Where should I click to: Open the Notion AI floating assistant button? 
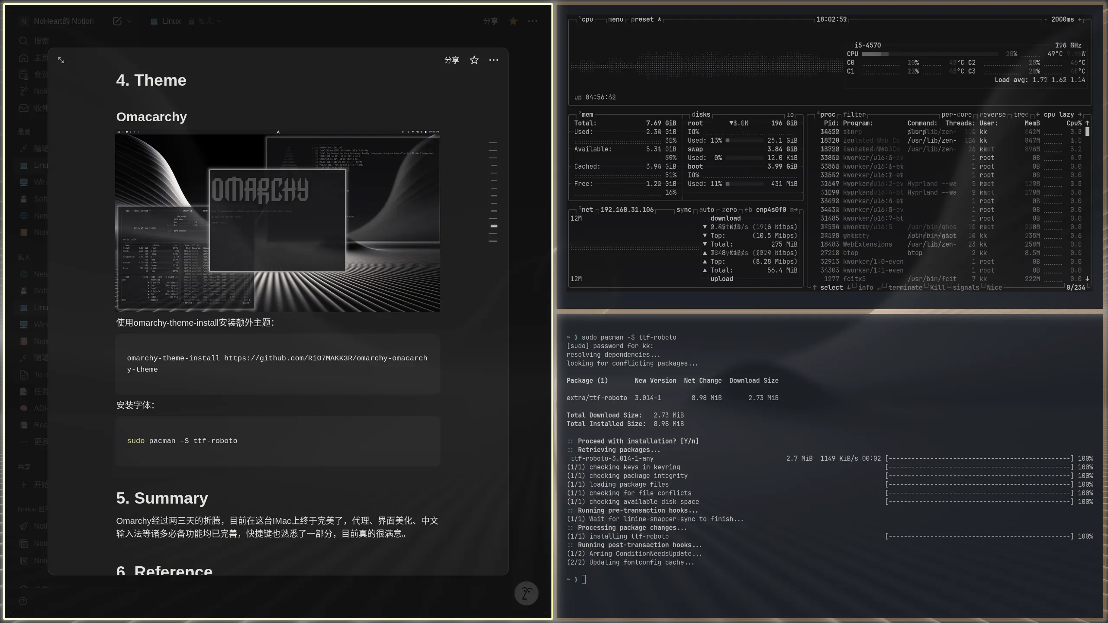(526, 593)
